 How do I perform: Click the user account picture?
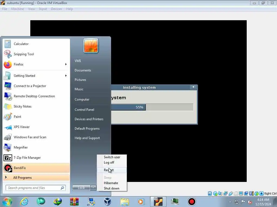(x=91, y=46)
